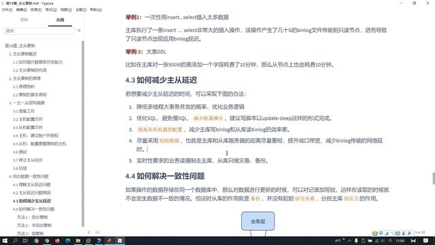Jump to outline item 3.2 主机配置文件
This screenshot has height=245, width=435.
pos(28,119)
